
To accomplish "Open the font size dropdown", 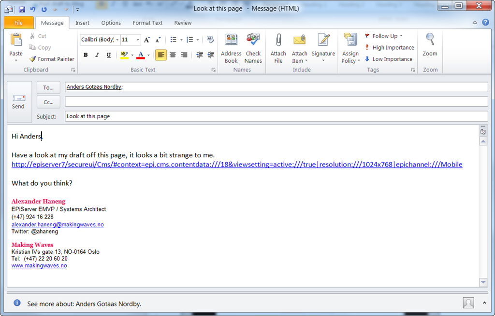I will (138, 40).
